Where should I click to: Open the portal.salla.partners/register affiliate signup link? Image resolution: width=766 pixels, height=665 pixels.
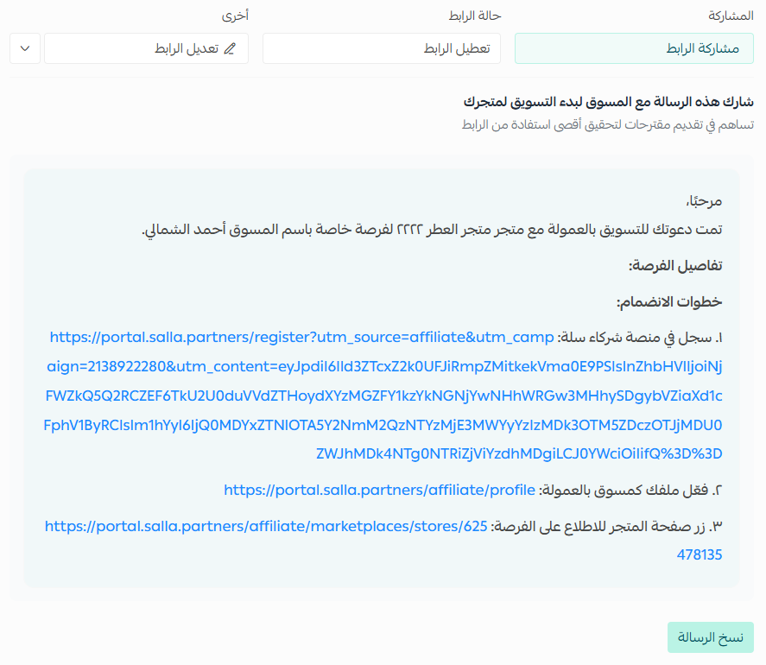pyautogui.click(x=383, y=396)
